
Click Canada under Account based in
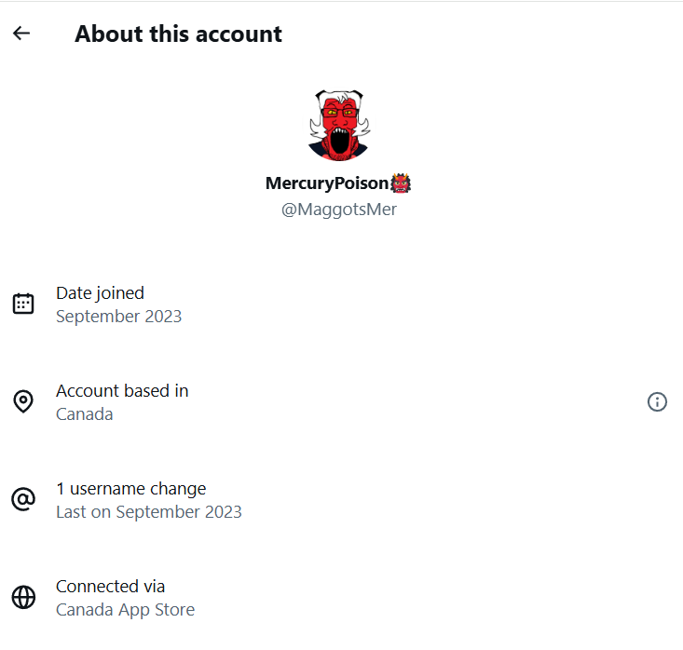pos(84,414)
